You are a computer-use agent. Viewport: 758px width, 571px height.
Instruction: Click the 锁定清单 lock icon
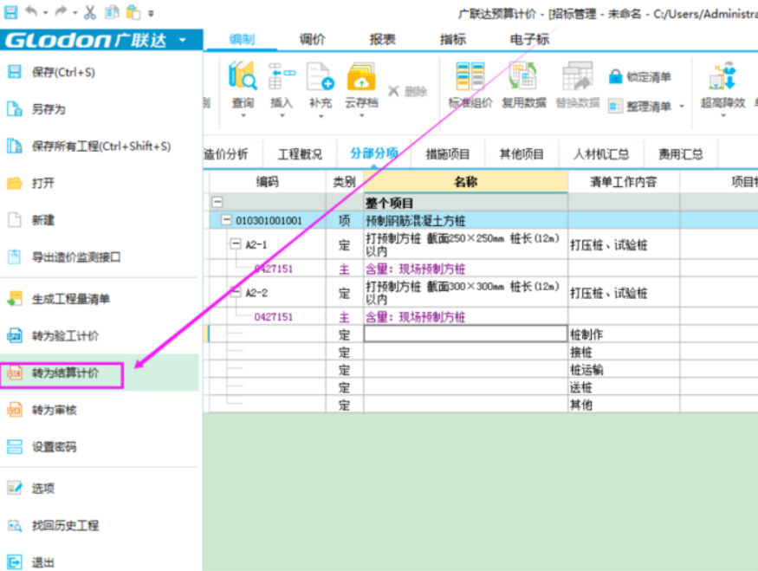pyautogui.click(x=616, y=77)
